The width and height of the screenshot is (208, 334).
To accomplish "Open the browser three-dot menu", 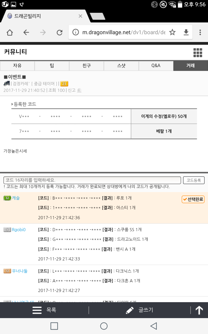I will [x=200, y=32].
